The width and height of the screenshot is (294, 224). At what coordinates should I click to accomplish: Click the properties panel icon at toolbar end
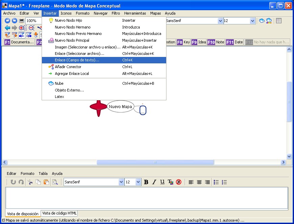(x=279, y=21)
